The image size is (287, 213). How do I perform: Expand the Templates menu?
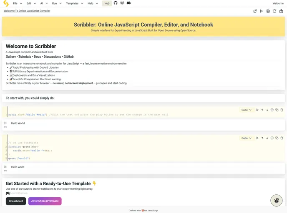[75, 3]
